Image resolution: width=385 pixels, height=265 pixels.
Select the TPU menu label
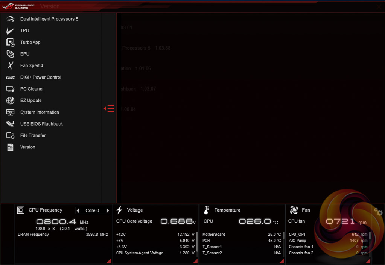tap(24, 31)
